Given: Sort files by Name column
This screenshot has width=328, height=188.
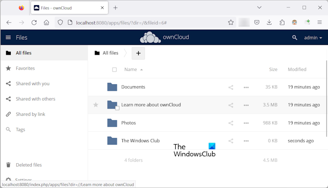Looking at the screenshot, I should click(x=133, y=69).
